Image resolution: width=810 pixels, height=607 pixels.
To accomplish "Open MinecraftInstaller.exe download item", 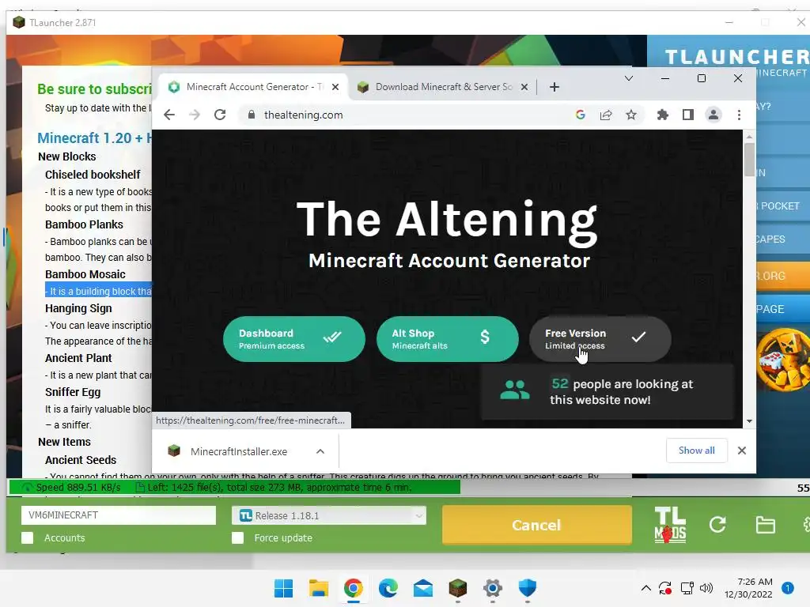I will coord(237,451).
